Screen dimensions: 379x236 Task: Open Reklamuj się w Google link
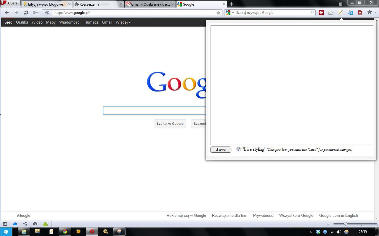(186, 215)
